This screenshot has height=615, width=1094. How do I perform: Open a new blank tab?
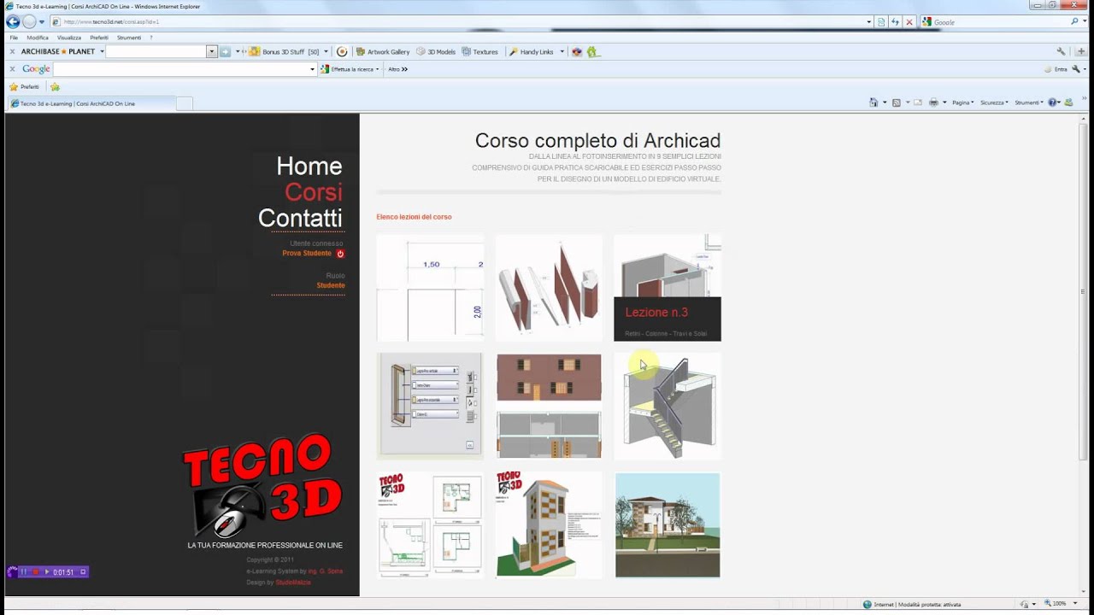click(x=184, y=103)
